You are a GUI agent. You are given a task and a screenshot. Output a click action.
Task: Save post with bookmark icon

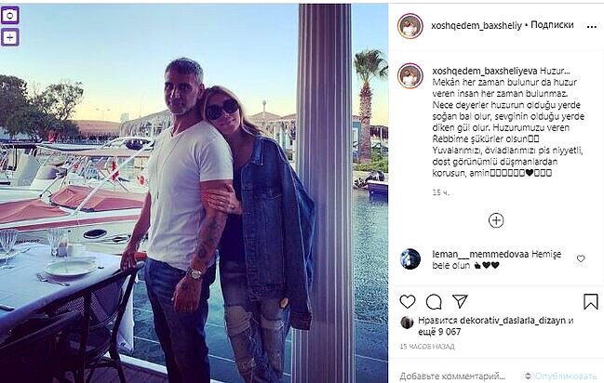point(591,302)
